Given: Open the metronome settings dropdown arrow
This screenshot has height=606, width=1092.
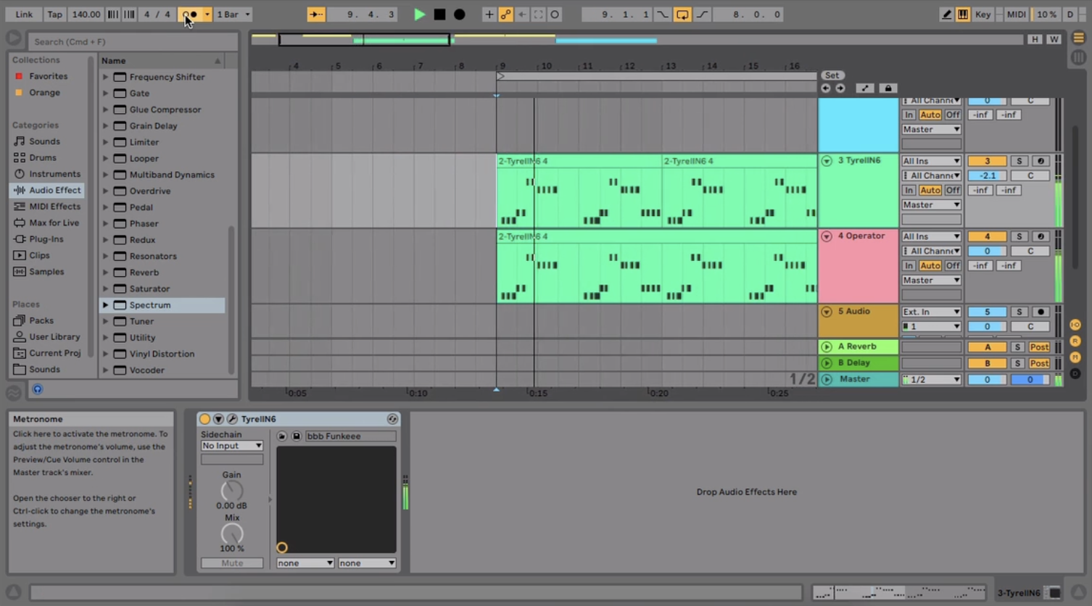Looking at the screenshot, I should [207, 14].
